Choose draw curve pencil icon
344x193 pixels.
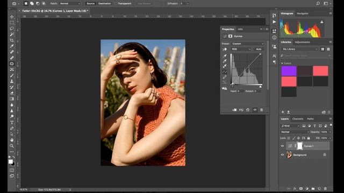tap(225, 77)
